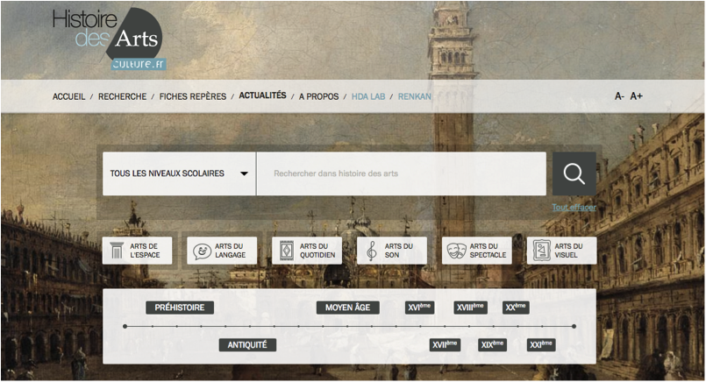Open the A propos page
This screenshot has width=706, height=382.
click(318, 96)
